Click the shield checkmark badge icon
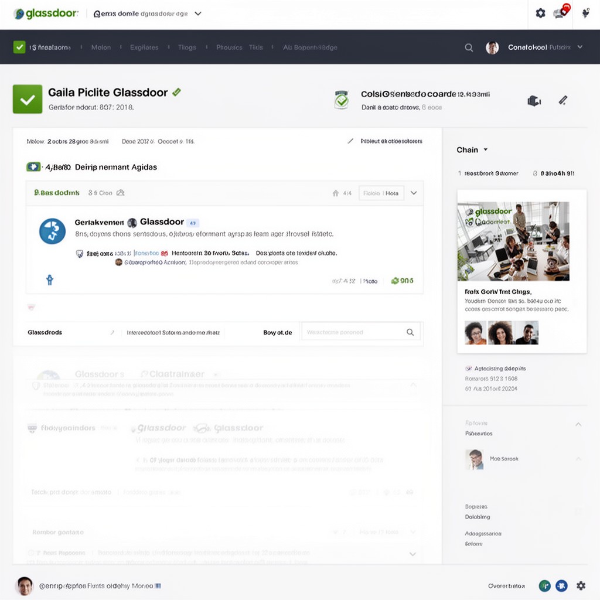This screenshot has height=600, width=600. tap(342, 100)
